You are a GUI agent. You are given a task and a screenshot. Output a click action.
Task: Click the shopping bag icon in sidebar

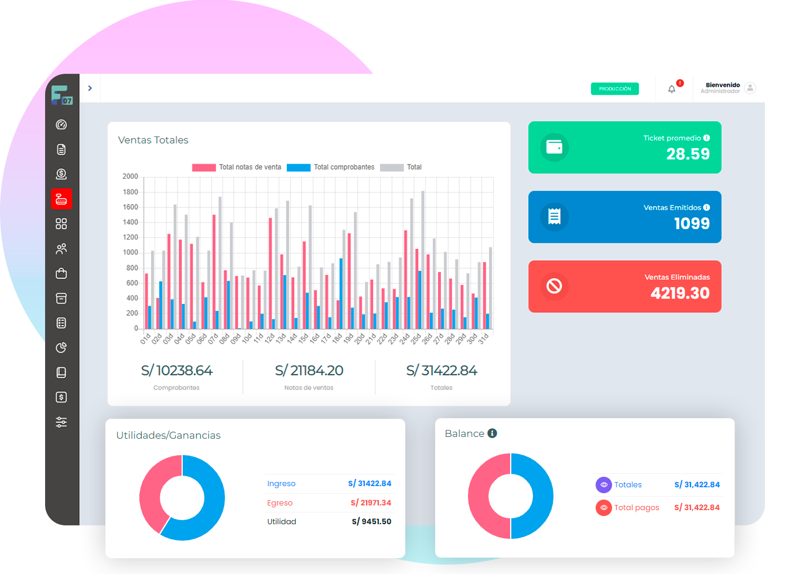click(61, 274)
